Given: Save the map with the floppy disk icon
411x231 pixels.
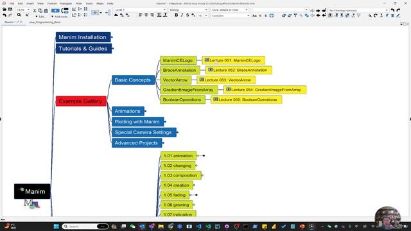Looking at the screenshot, I should click(10, 9).
